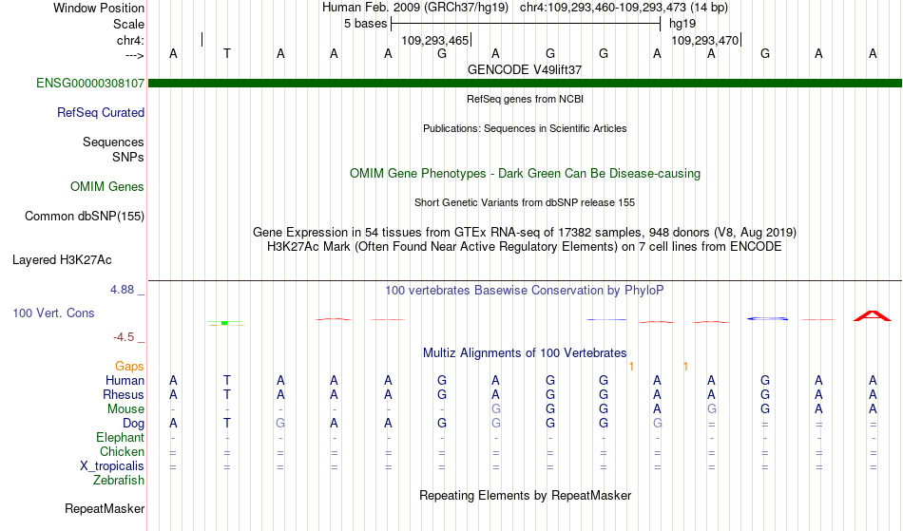The height and width of the screenshot is (531, 903).
Task: Click the chr4: base position label
Action: pyautogui.click(x=130, y=40)
